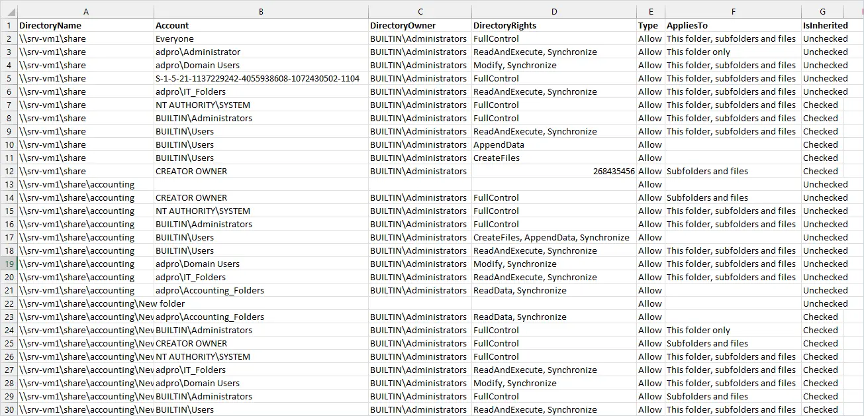The width and height of the screenshot is (864, 416).
Task: Click the DirectoryName header cell
Action: coord(85,25)
